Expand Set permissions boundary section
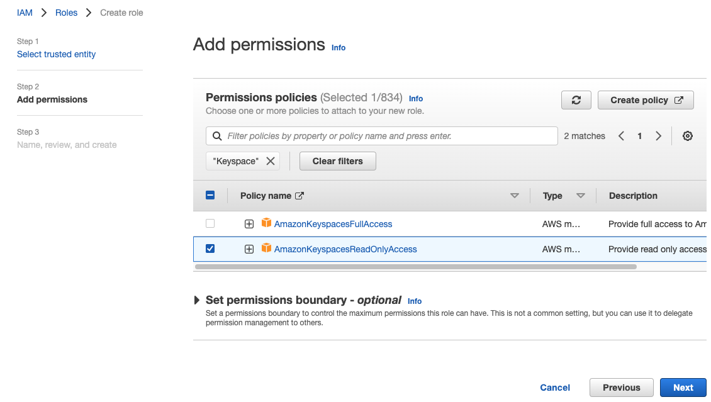711x402 pixels. pyautogui.click(x=198, y=300)
